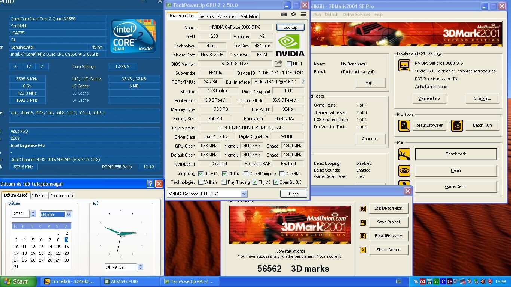Click the NVIDIA logo in GPU-Z

coord(290,45)
